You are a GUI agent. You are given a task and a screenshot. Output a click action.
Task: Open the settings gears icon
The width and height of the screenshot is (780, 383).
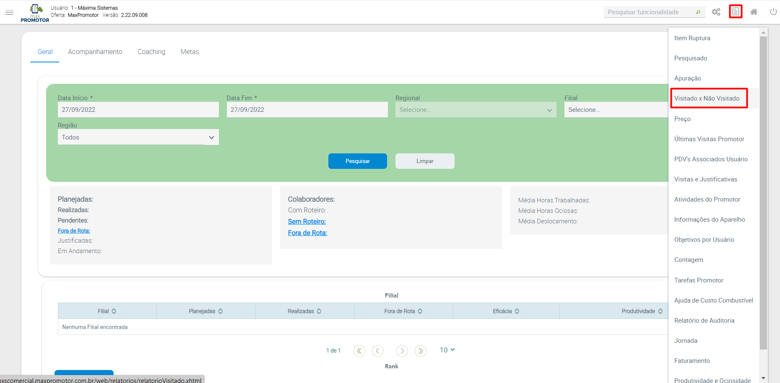coord(716,12)
